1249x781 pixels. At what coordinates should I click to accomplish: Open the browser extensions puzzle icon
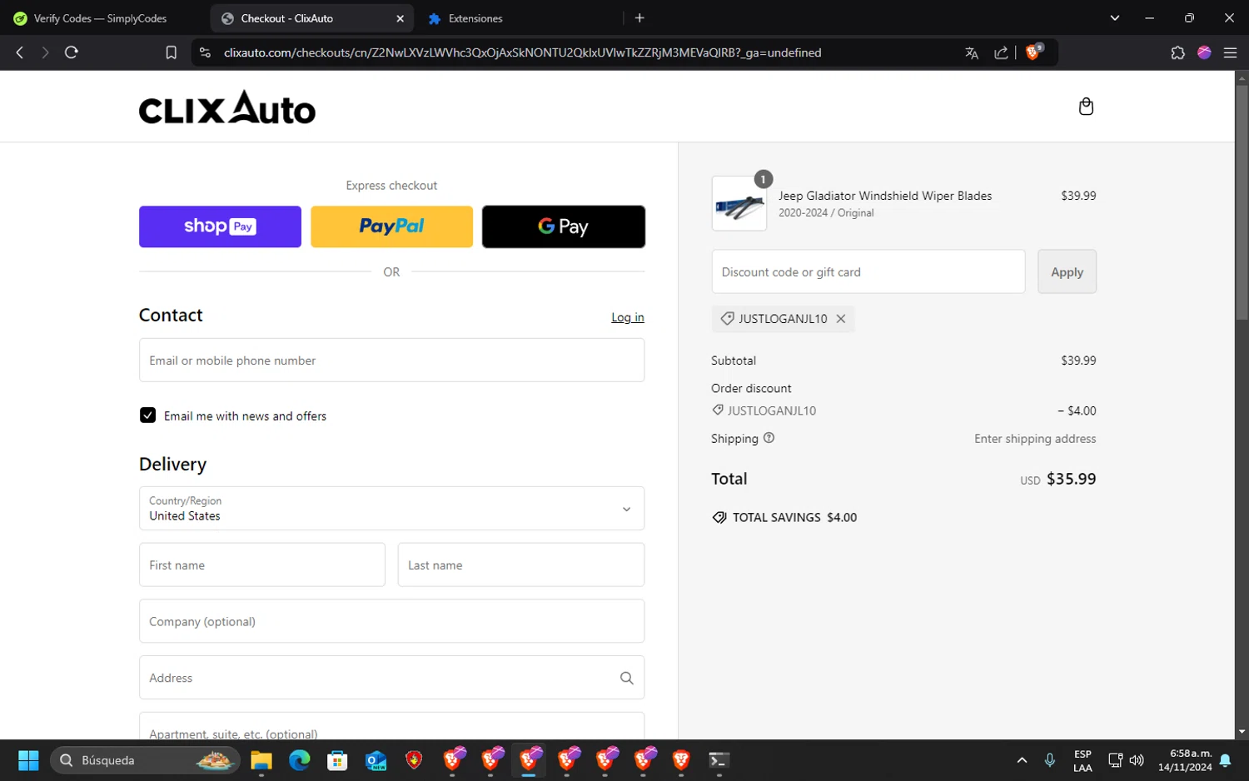(x=1177, y=52)
